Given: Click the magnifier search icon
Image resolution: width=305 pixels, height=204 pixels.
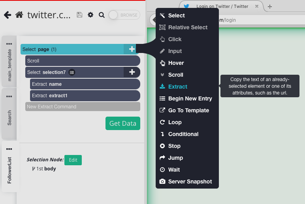Looking at the screenshot, I should click(x=102, y=15).
